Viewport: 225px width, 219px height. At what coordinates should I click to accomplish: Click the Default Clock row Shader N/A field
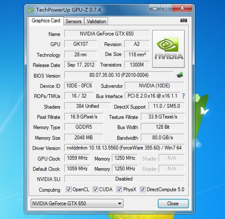pos(172,169)
